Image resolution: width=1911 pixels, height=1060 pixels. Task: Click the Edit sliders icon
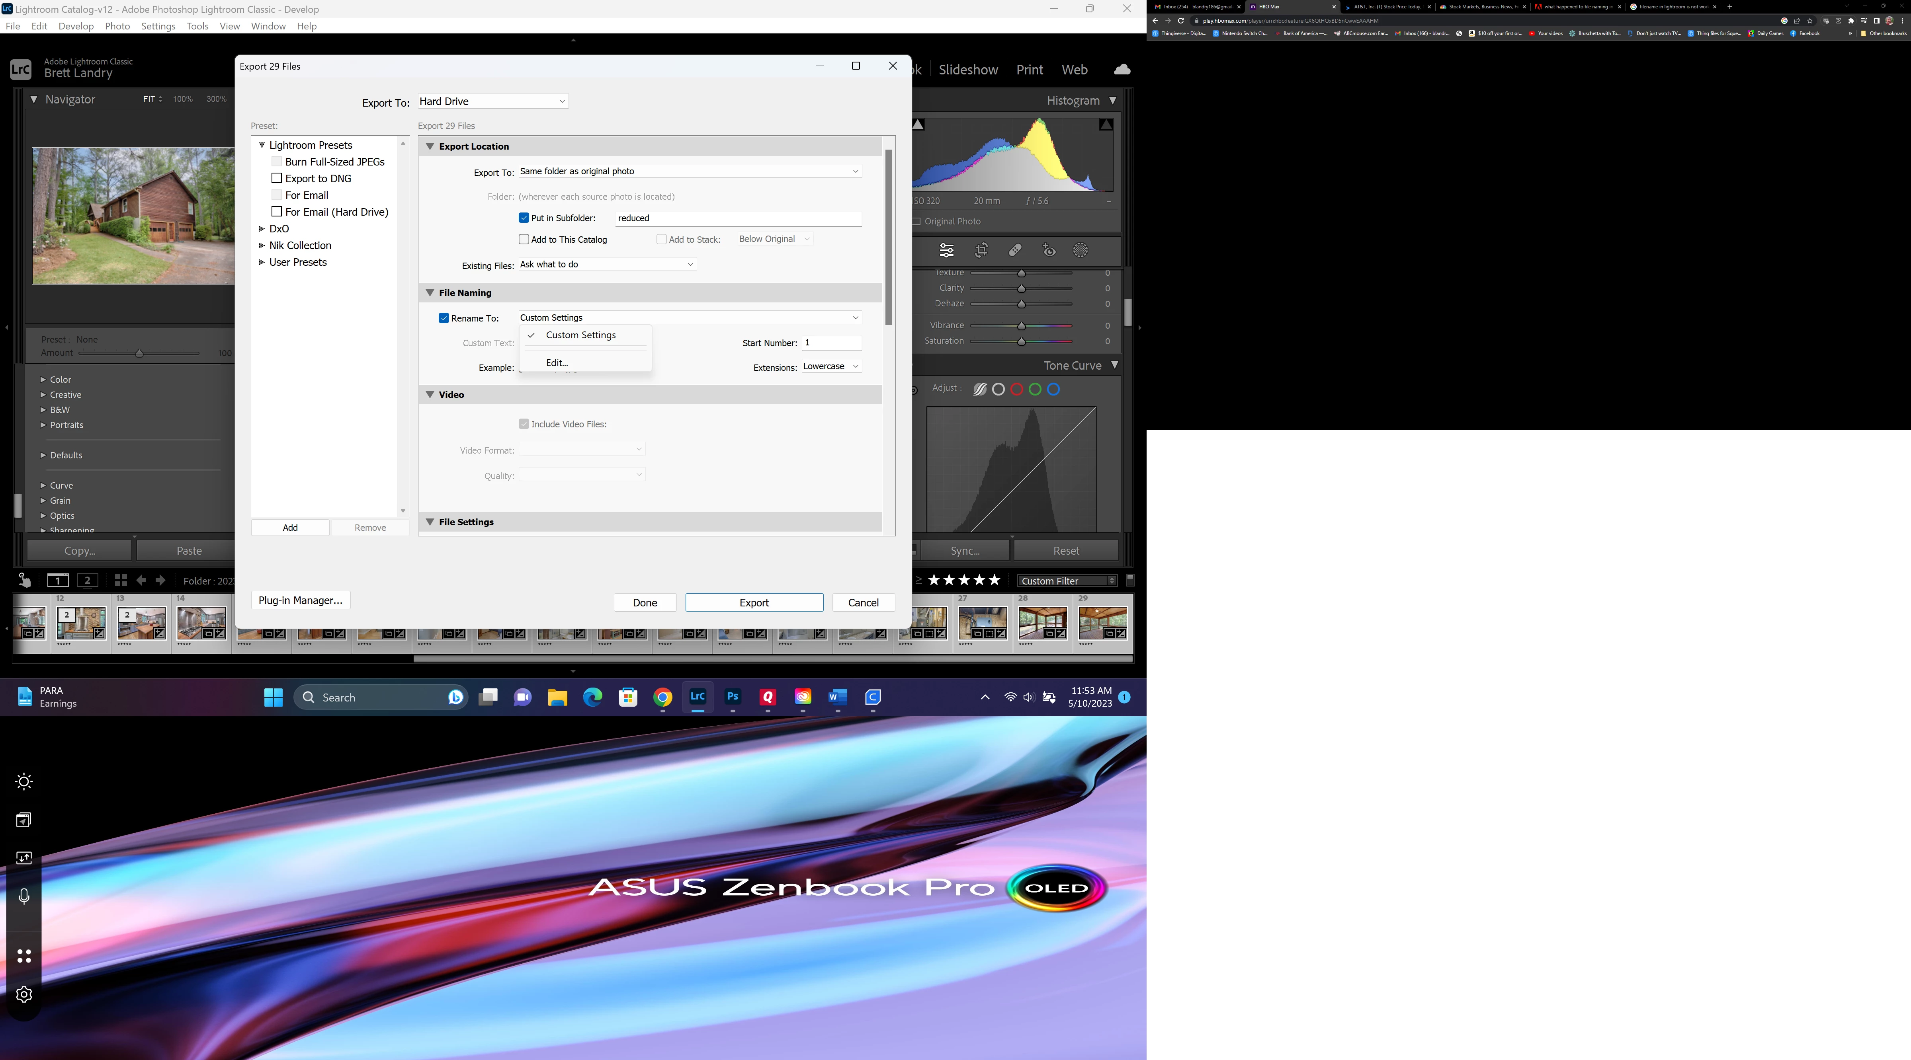[x=947, y=251]
